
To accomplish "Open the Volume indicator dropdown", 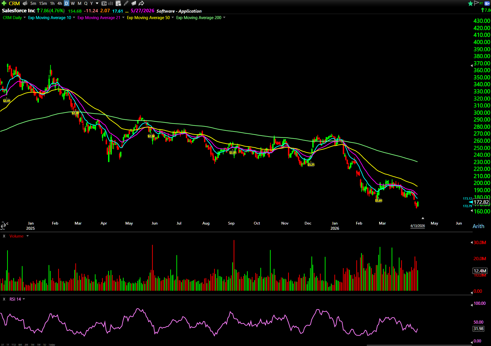I will pos(27,236).
